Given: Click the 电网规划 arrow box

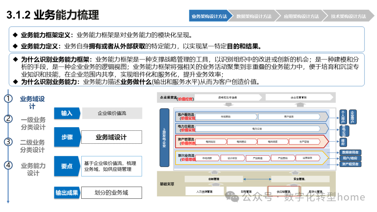Looking at the screenshot, I should coord(211,142).
